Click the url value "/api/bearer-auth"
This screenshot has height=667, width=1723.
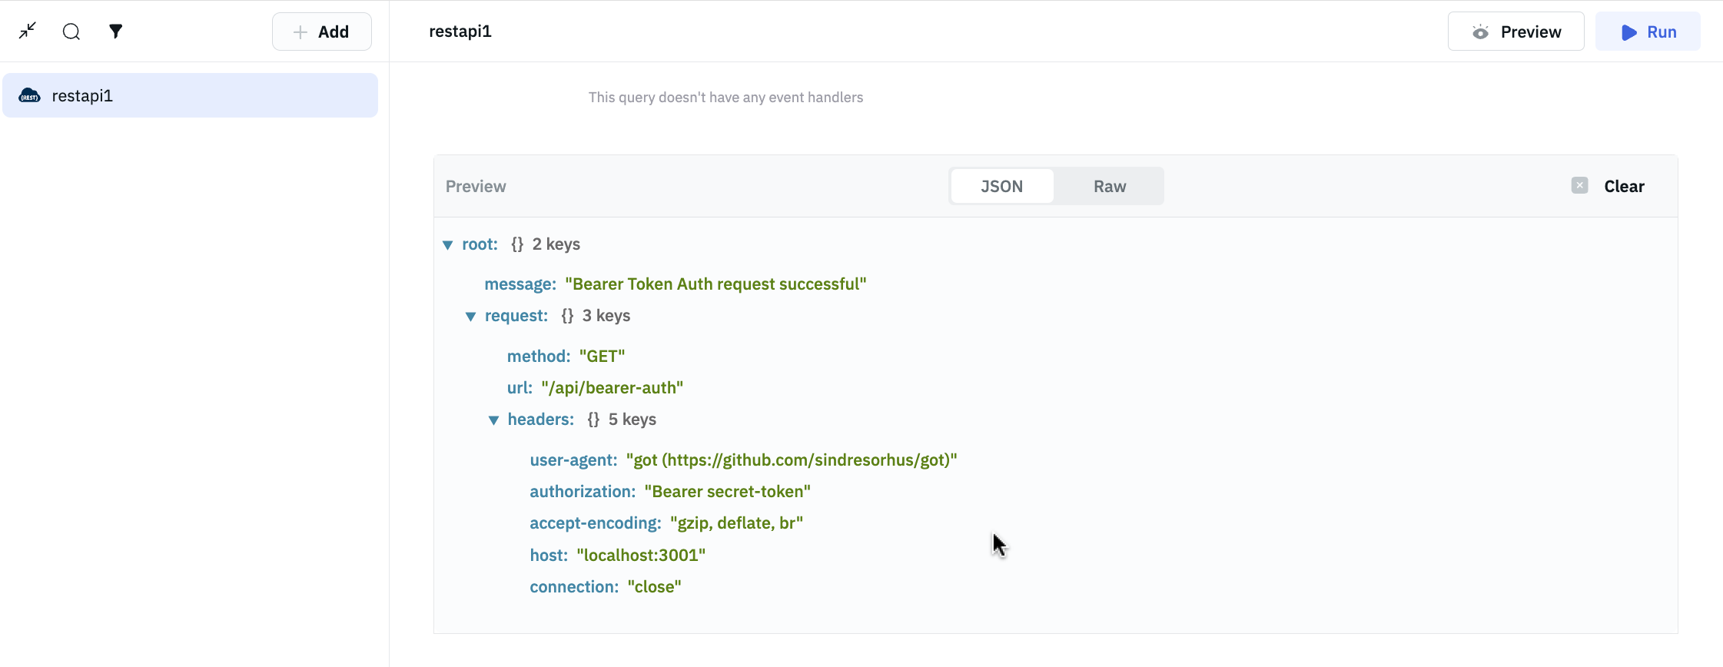(x=612, y=388)
